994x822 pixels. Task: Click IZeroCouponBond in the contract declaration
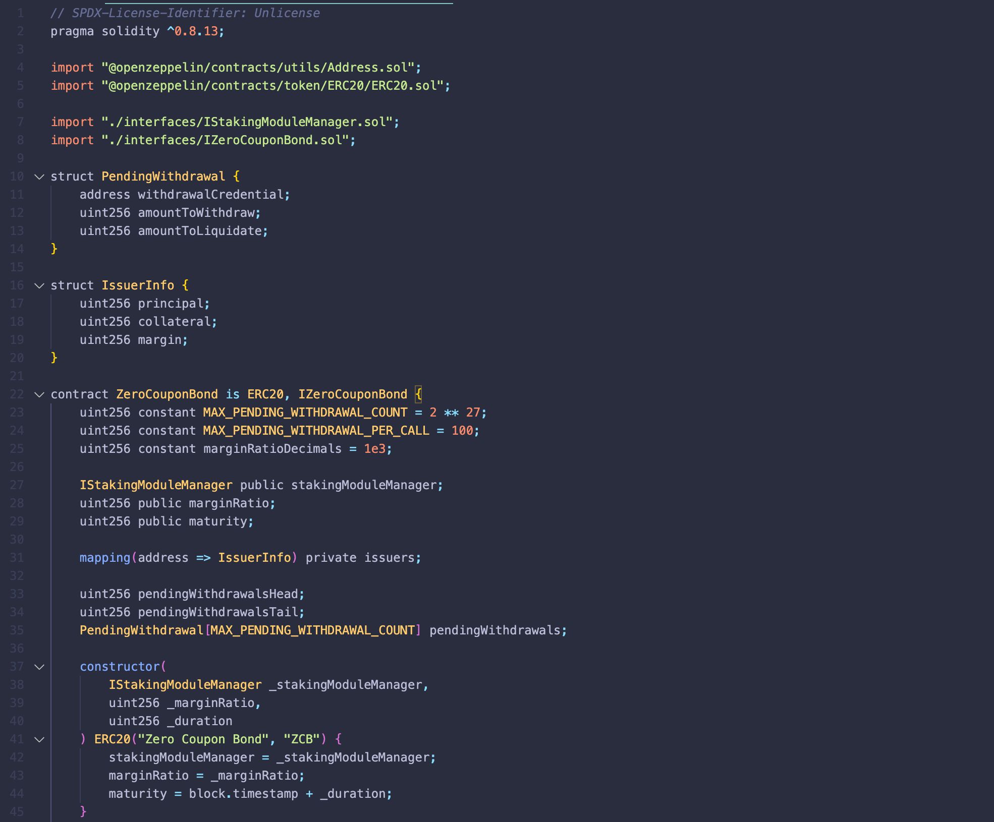pyautogui.click(x=353, y=394)
